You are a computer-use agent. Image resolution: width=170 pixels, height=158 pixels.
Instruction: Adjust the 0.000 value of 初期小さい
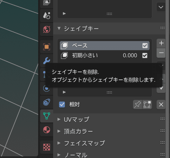pyautogui.click(x=130, y=55)
